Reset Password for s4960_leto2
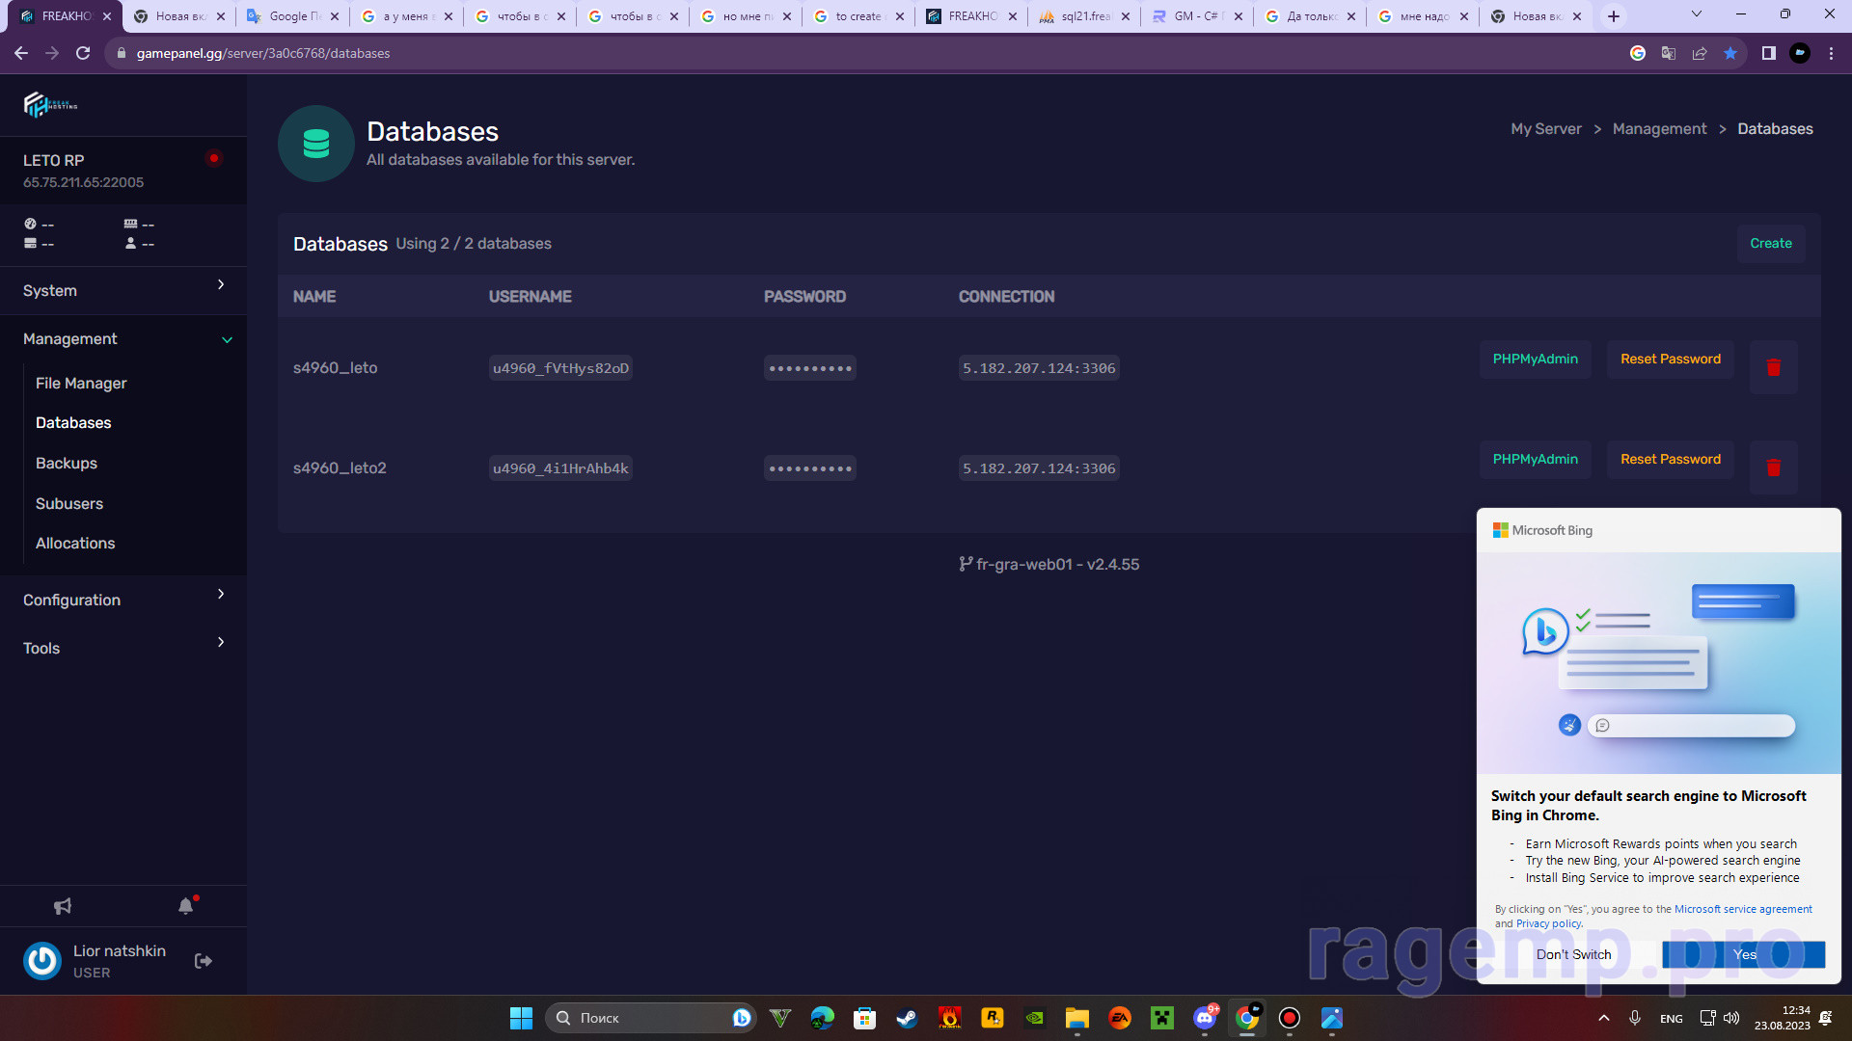Viewport: 1852px width, 1041px height. point(1670,459)
